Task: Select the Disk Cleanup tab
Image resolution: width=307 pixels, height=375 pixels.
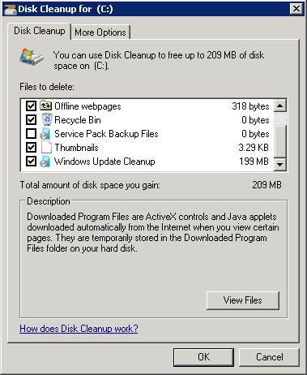Action: pyautogui.click(x=40, y=31)
